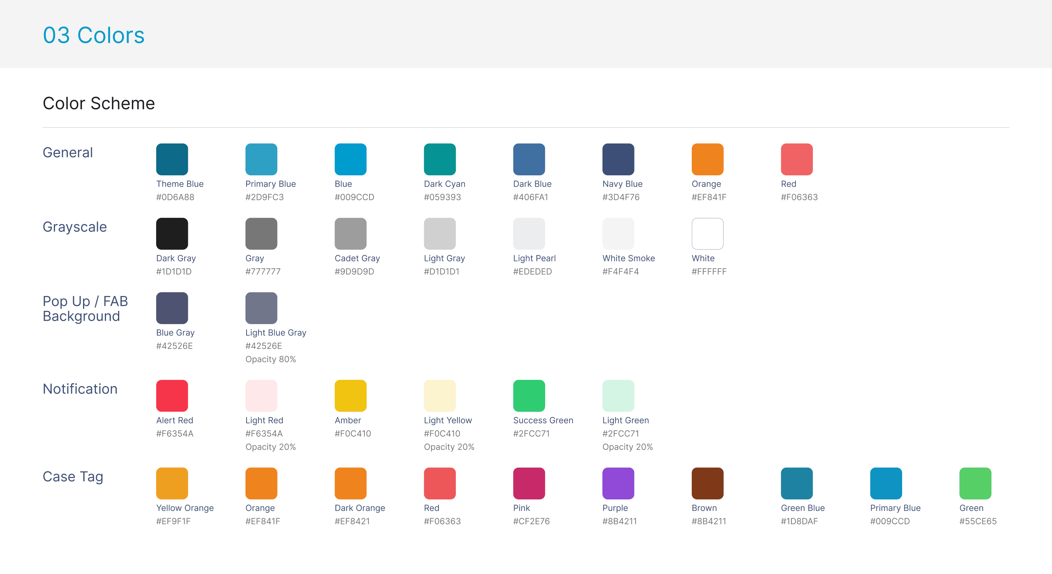Click the Alert Red notification swatch

(x=172, y=396)
